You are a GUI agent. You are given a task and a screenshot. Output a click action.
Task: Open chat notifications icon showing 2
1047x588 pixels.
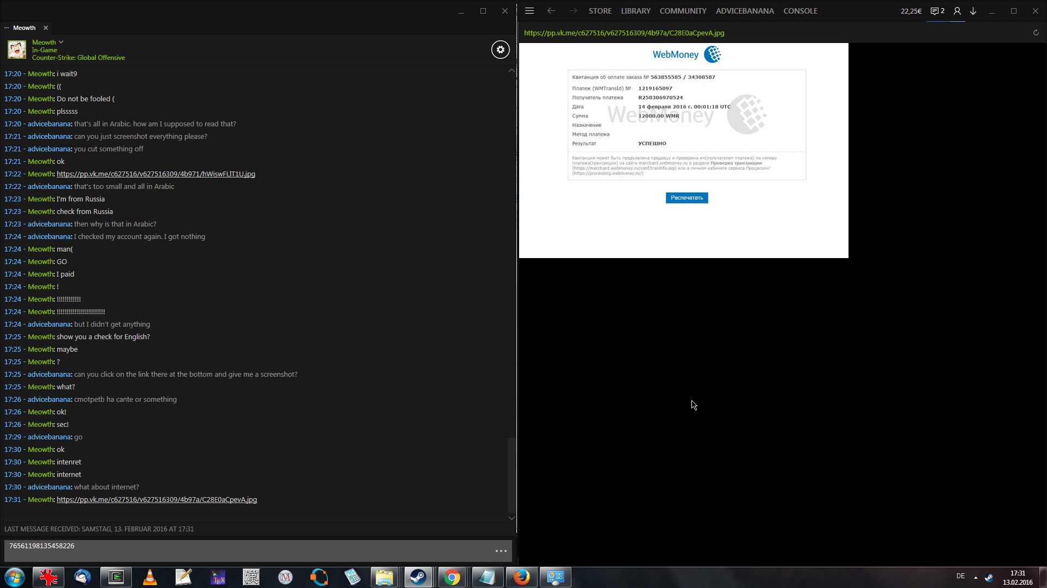[x=937, y=11]
